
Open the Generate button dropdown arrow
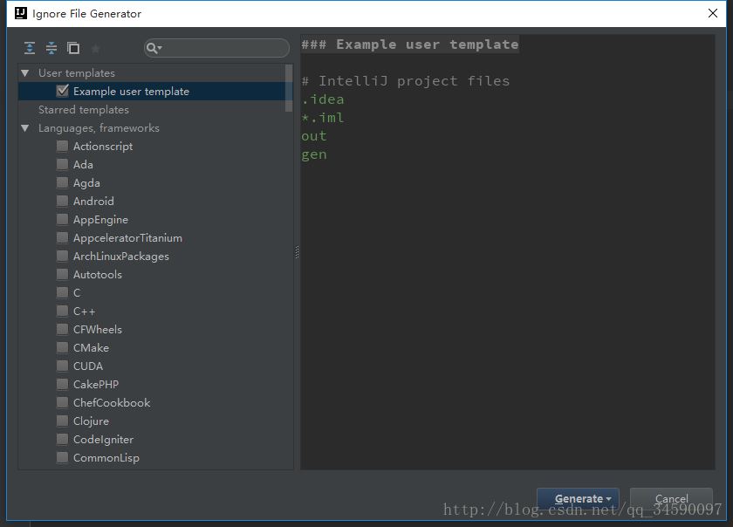pos(609,499)
